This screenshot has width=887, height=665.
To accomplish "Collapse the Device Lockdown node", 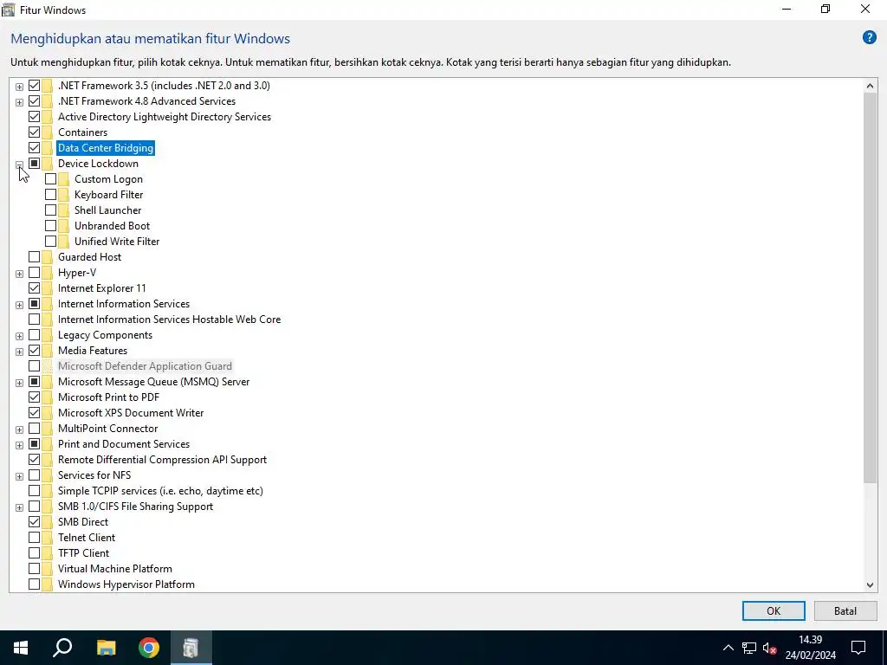I will (19, 165).
